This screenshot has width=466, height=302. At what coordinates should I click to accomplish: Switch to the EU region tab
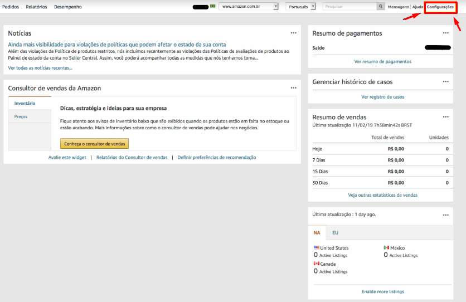point(335,232)
